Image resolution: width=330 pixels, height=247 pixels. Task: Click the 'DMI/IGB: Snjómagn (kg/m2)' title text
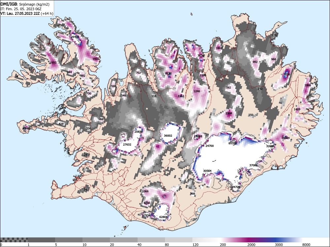[25, 4]
